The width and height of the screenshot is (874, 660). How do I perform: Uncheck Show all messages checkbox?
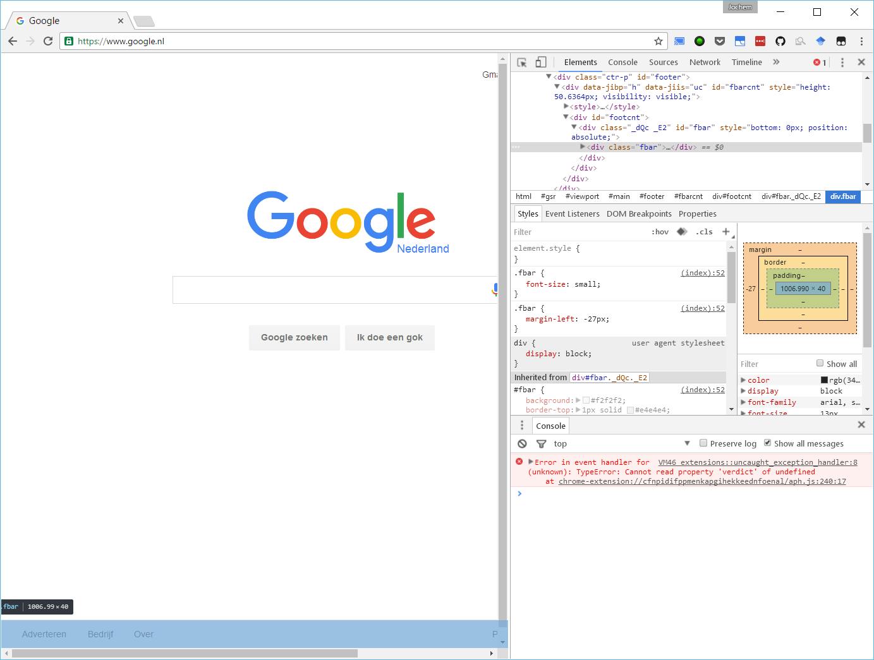pyautogui.click(x=767, y=443)
